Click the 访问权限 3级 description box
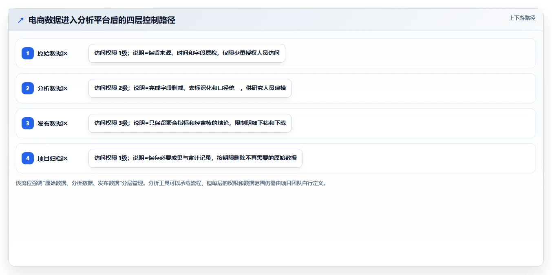This screenshot has width=552, height=275. [190, 123]
